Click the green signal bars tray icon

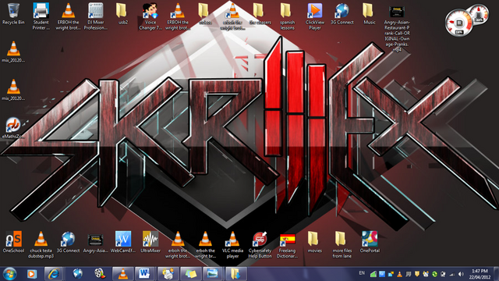(x=373, y=274)
